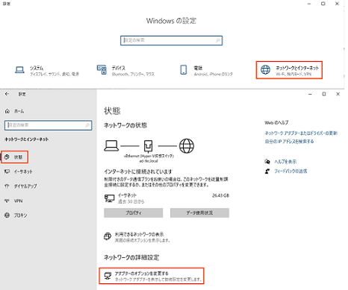Click the データ使用状況 button
Viewport: 348px width, 290px height.
point(199,213)
